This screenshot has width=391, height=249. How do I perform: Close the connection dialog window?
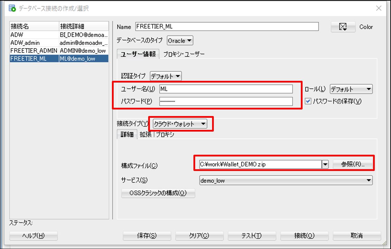(379, 8)
